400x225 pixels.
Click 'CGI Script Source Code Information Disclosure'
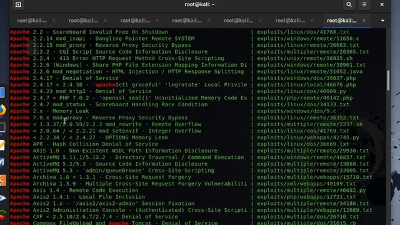pyautogui.click(x=133, y=52)
